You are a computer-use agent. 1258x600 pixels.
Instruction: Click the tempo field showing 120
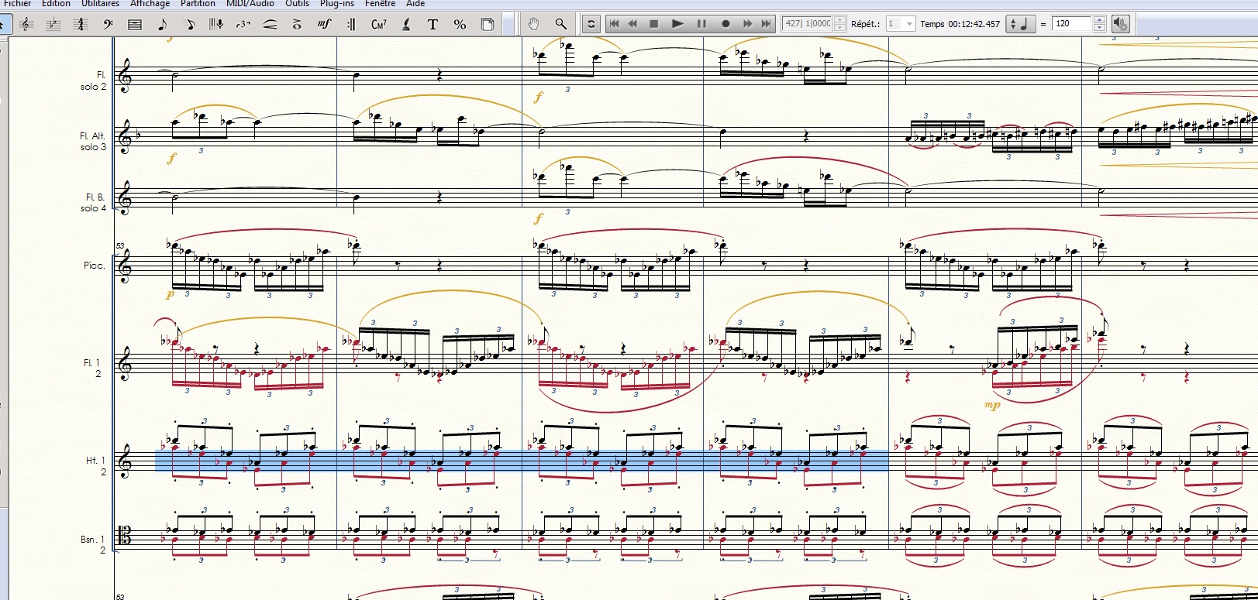(1071, 24)
